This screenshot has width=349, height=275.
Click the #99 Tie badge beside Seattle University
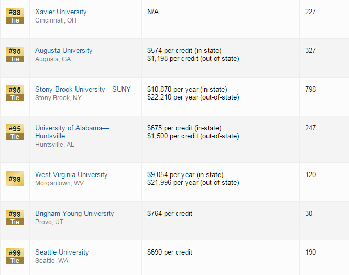click(15, 256)
